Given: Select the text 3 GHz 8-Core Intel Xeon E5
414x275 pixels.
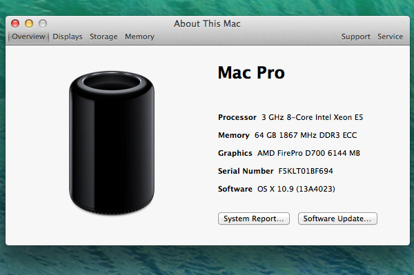Looking at the screenshot, I should click(x=313, y=117).
